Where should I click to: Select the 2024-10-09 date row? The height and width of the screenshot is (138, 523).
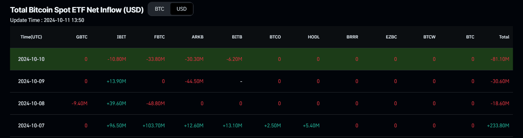[31, 81]
